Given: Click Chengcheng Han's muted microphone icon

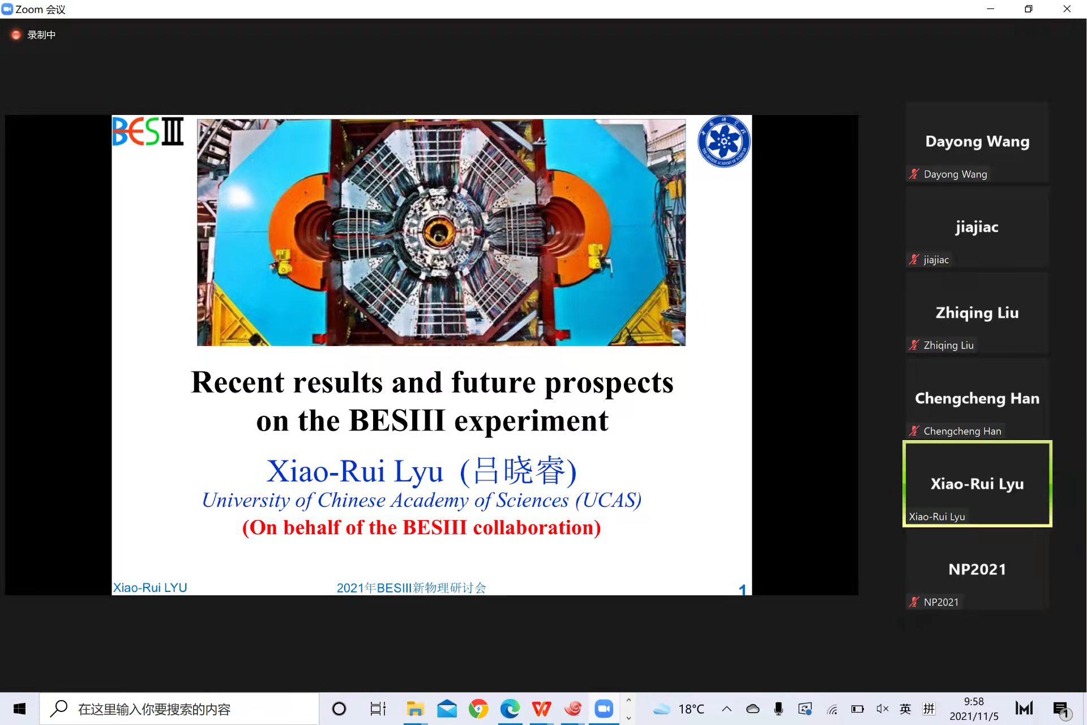Looking at the screenshot, I should [x=914, y=431].
